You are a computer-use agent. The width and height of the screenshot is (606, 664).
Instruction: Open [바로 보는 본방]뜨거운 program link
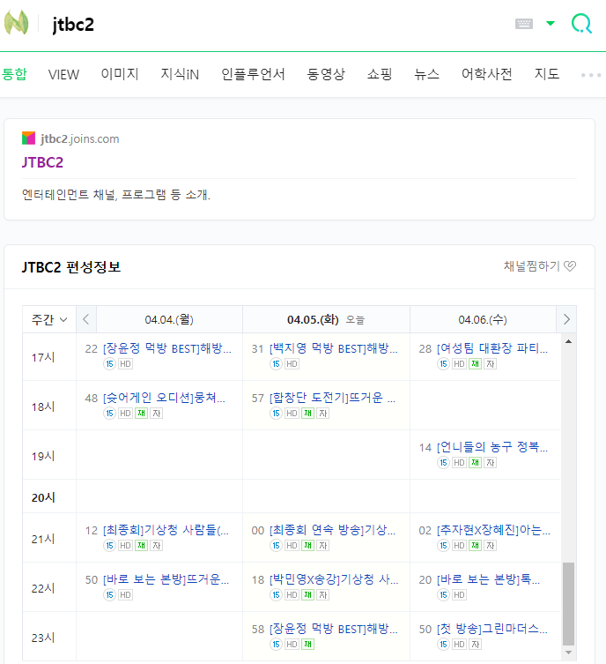166,579
